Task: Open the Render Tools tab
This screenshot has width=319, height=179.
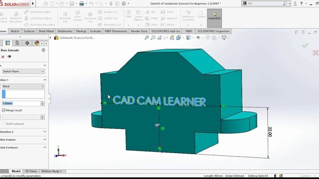Action: 139,31
